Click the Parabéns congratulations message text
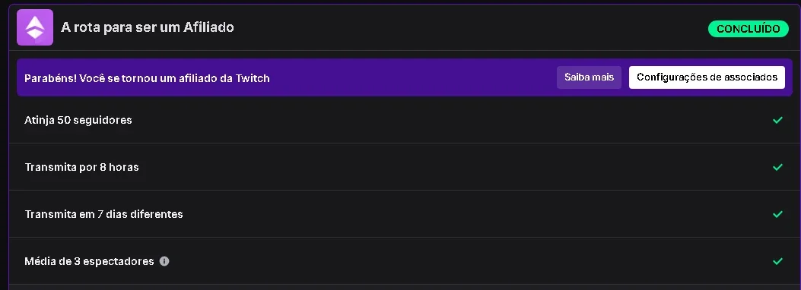This screenshot has height=290, width=801. 147,78
